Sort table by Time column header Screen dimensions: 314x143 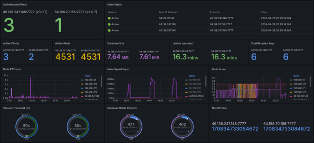click(x=264, y=12)
